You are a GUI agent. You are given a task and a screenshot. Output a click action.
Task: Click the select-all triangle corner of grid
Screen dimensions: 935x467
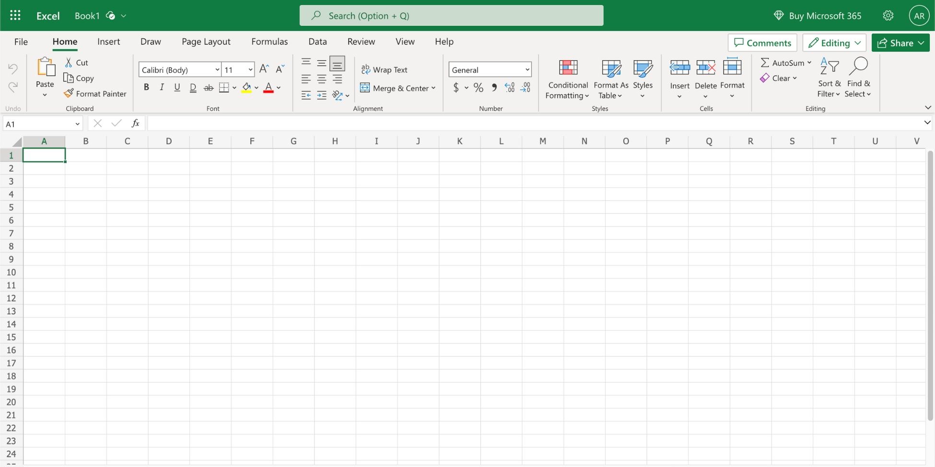point(17,142)
